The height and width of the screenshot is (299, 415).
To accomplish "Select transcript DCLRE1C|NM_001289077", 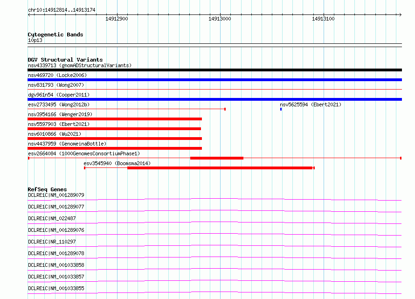I will click(56, 207).
